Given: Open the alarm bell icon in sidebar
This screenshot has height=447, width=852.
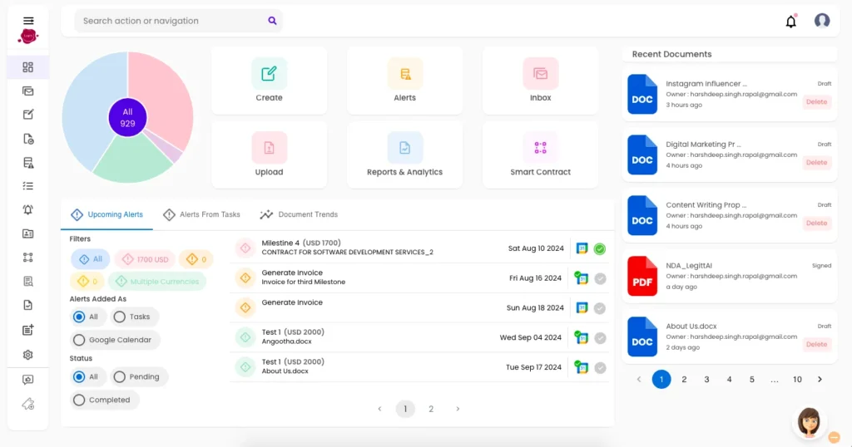Looking at the screenshot, I should [28, 210].
